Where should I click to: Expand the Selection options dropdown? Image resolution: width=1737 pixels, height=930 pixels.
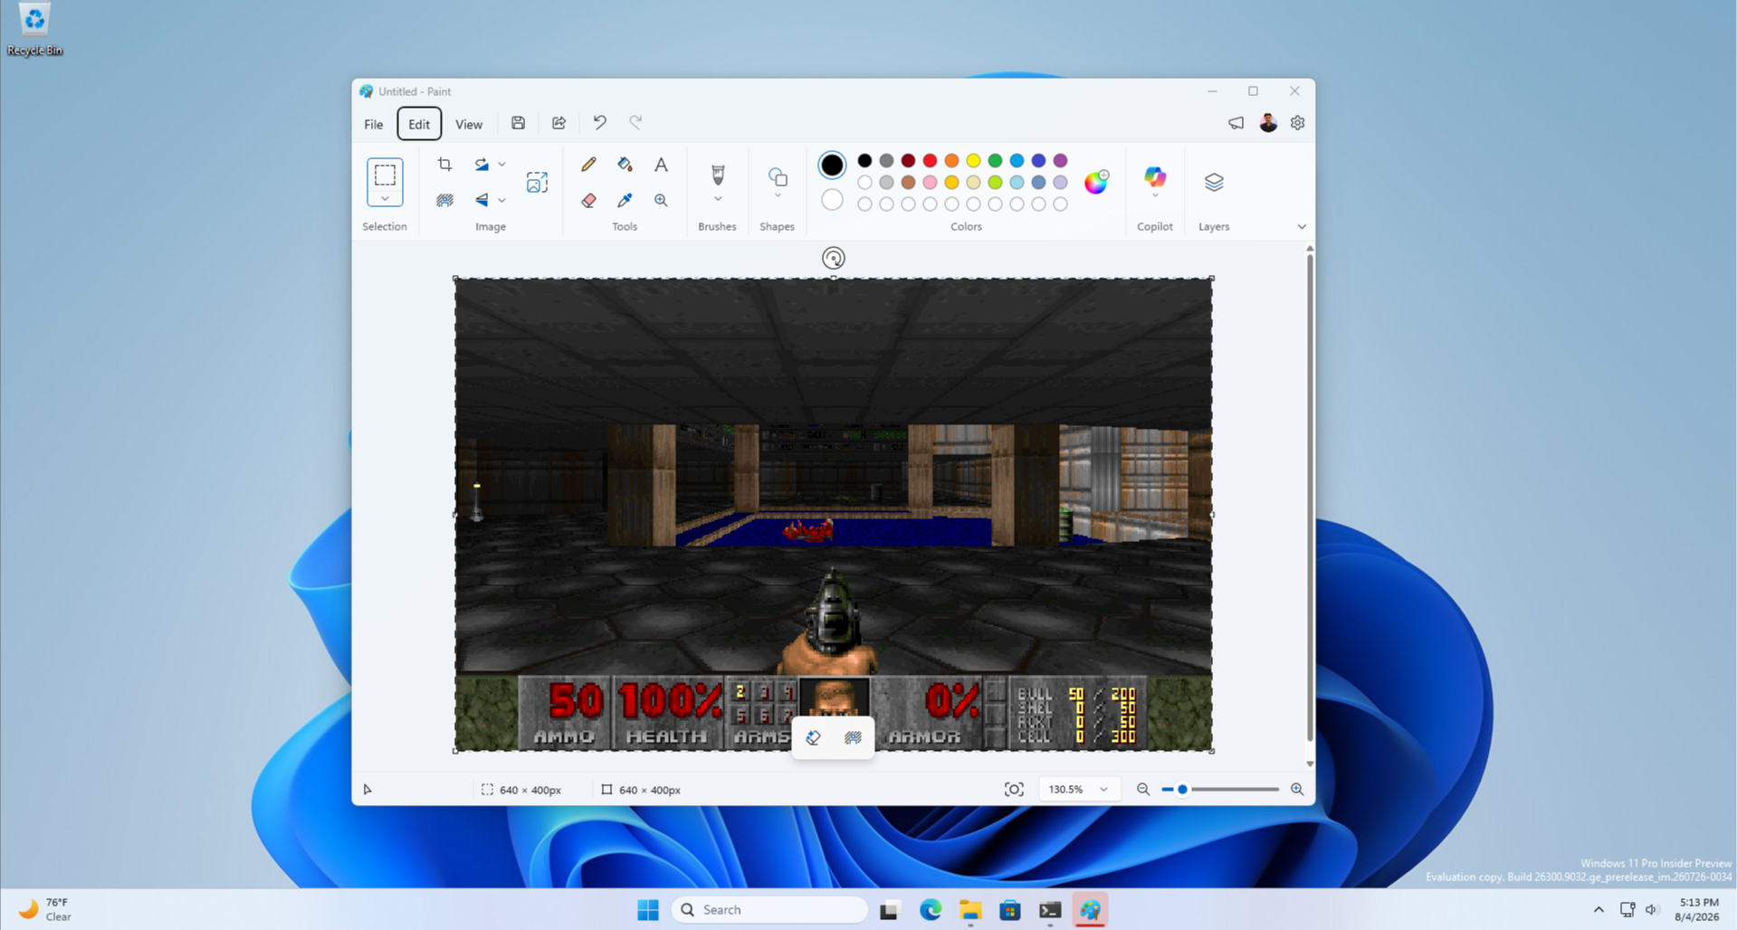point(385,198)
